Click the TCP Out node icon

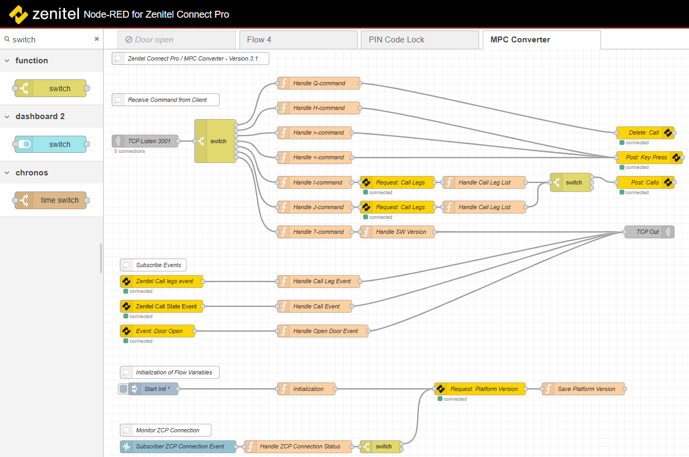(668, 232)
